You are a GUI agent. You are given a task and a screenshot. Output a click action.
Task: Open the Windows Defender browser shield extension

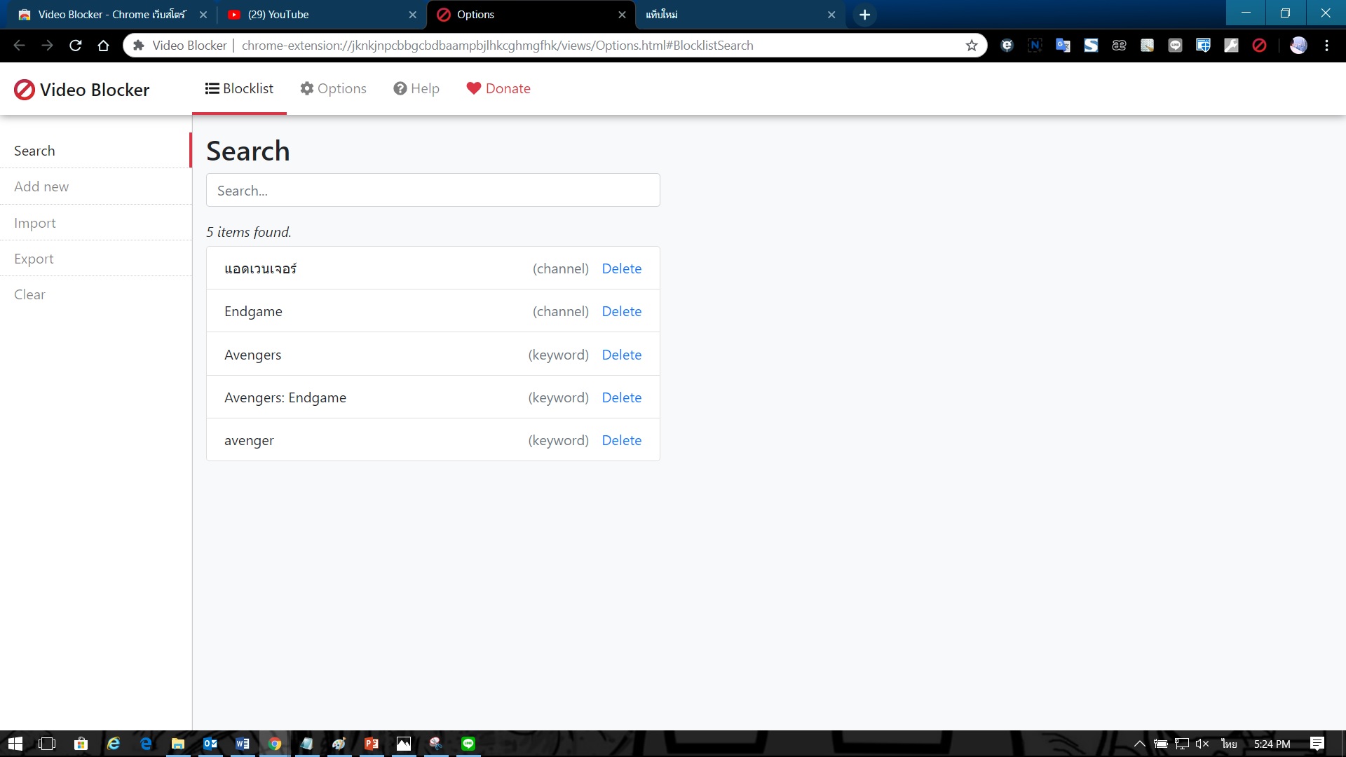pos(1203,46)
